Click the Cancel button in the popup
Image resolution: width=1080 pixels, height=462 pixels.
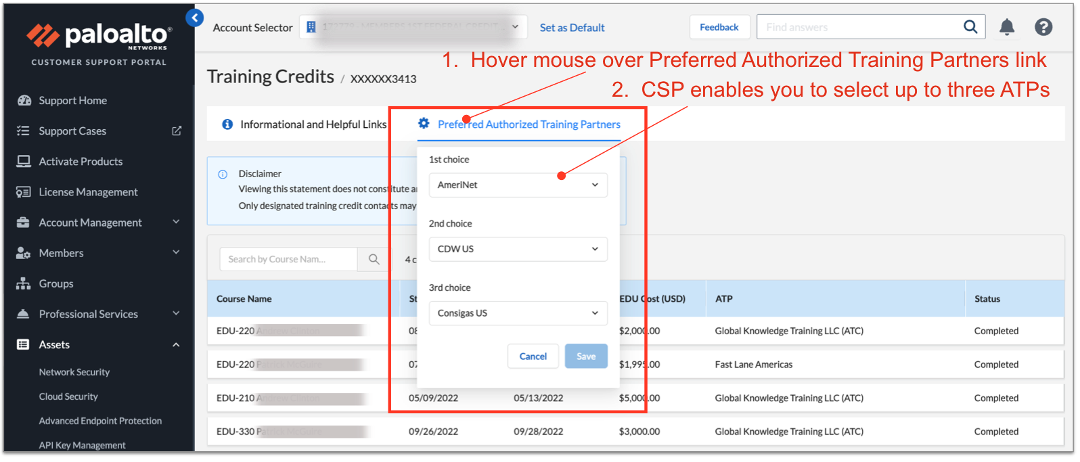(x=533, y=356)
